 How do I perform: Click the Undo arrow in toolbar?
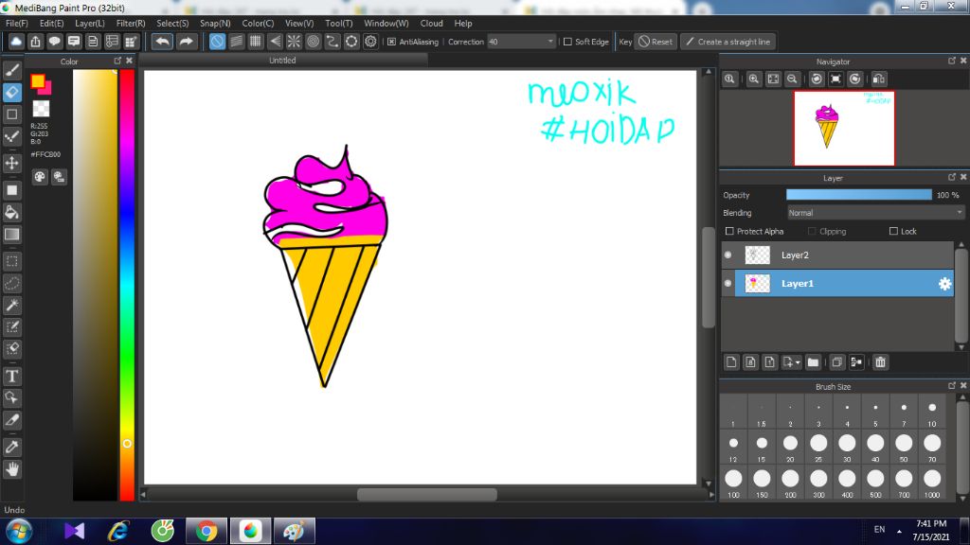162,42
